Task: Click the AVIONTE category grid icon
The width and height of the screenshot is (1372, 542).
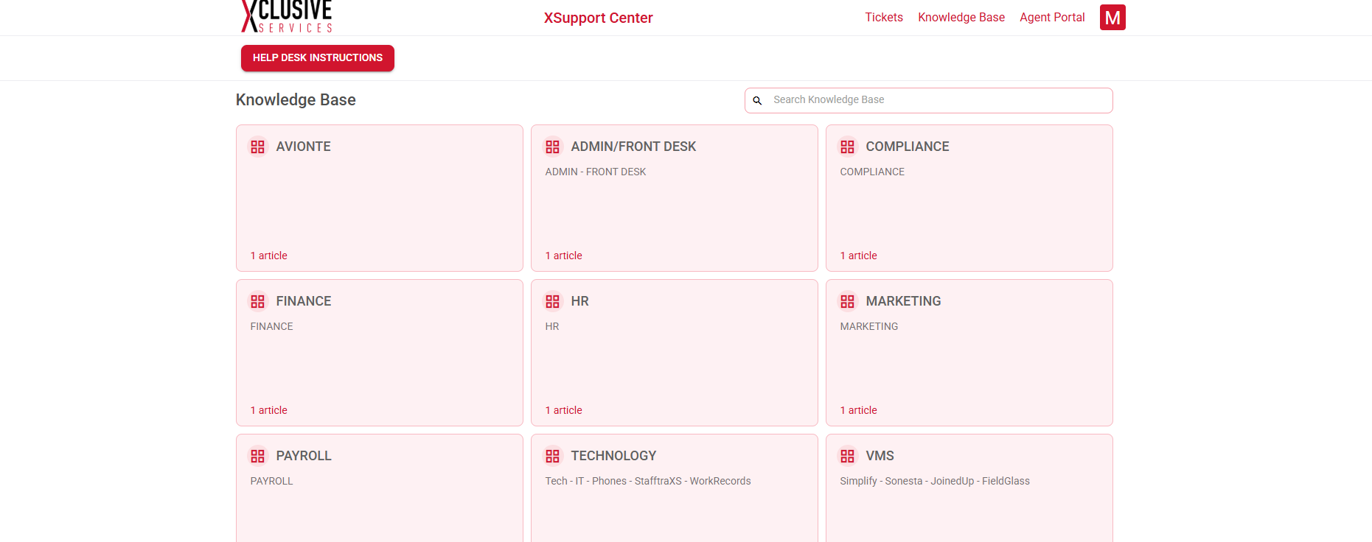Action: point(257,147)
